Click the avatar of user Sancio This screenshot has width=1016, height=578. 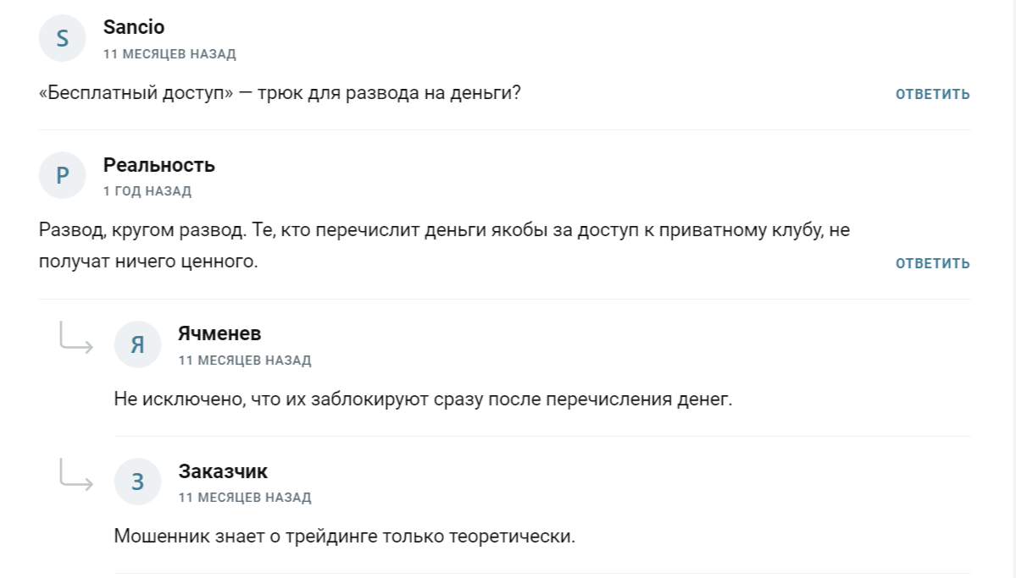click(62, 37)
